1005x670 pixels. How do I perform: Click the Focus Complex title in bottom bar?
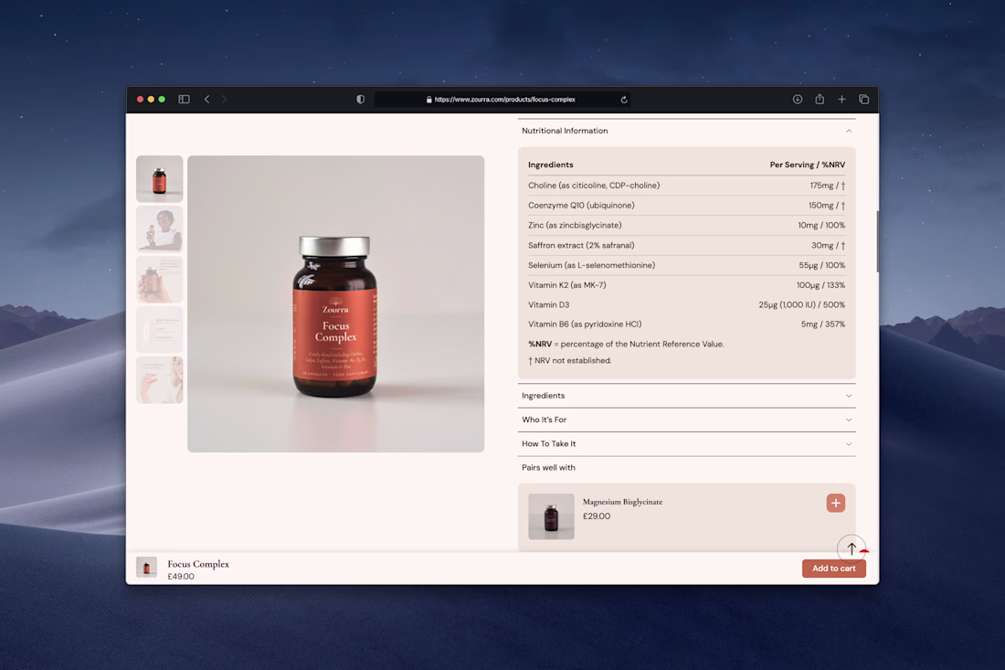click(198, 564)
